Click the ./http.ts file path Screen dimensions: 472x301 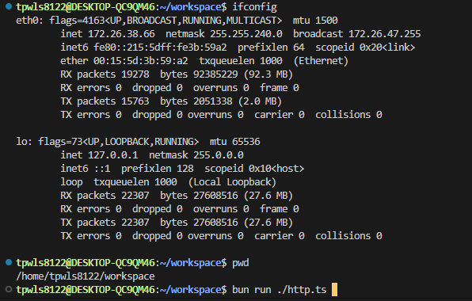tap(301, 290)
